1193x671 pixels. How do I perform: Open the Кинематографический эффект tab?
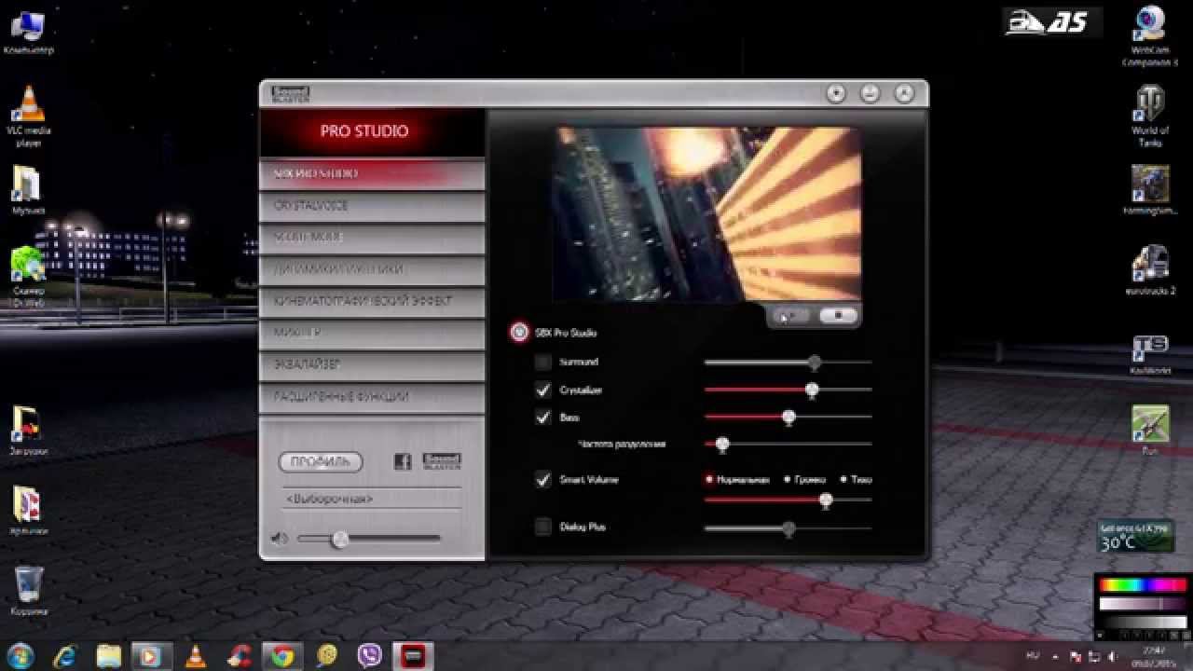[x=372, y=301]
